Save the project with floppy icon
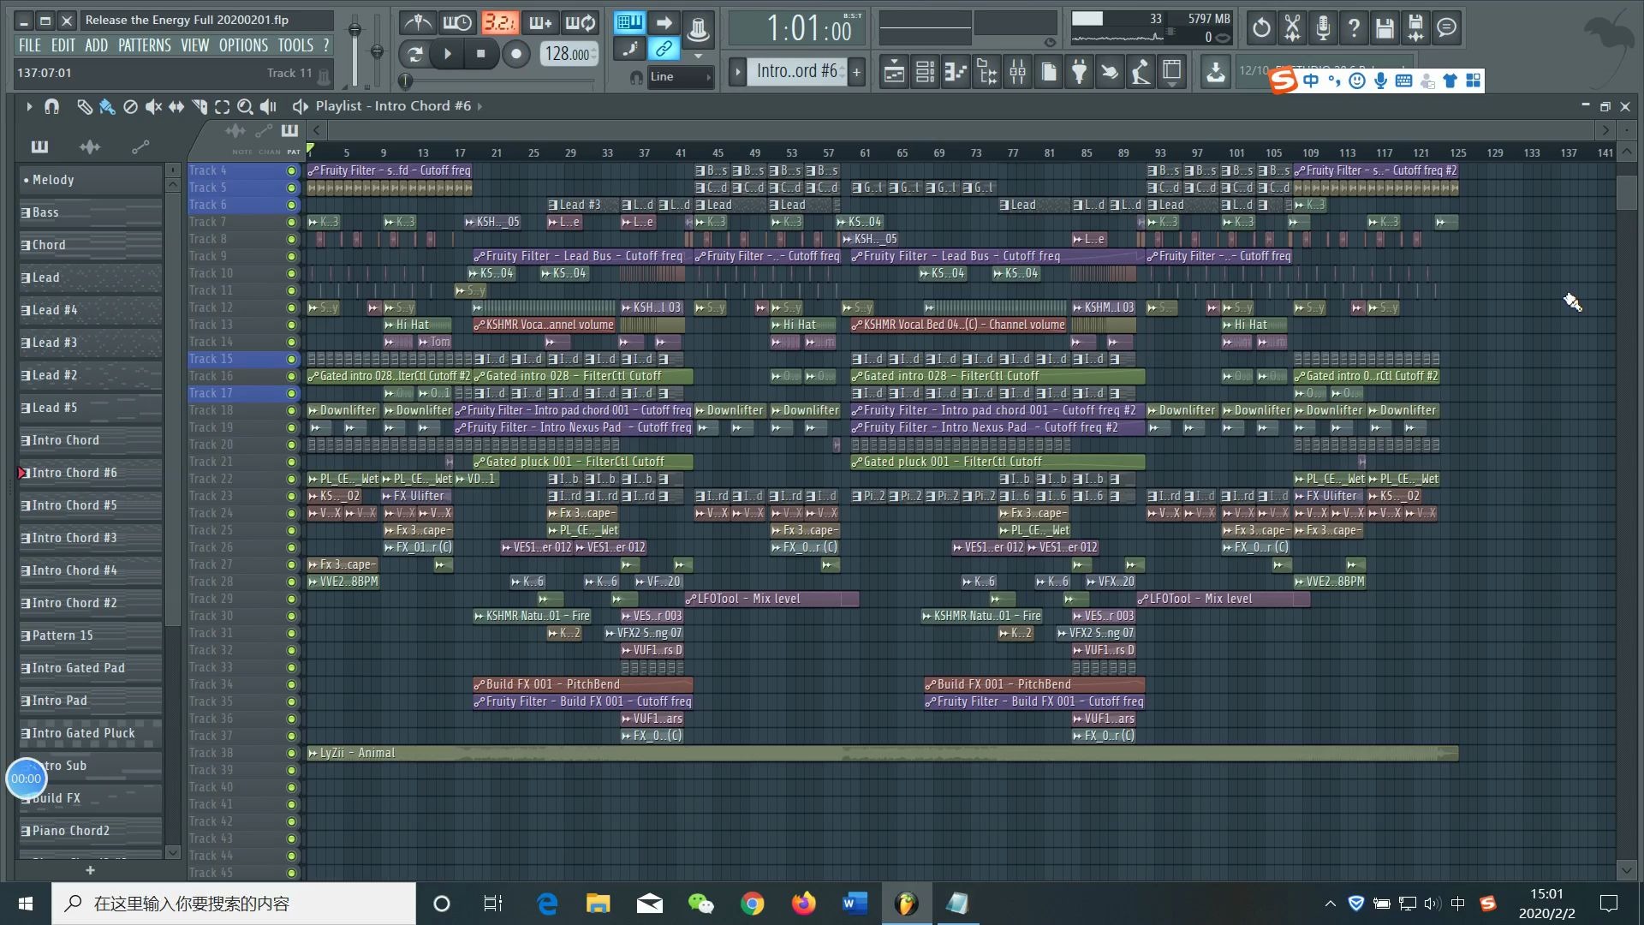The height and width of the screenshot is (925, 1644). coord(1385,28)
